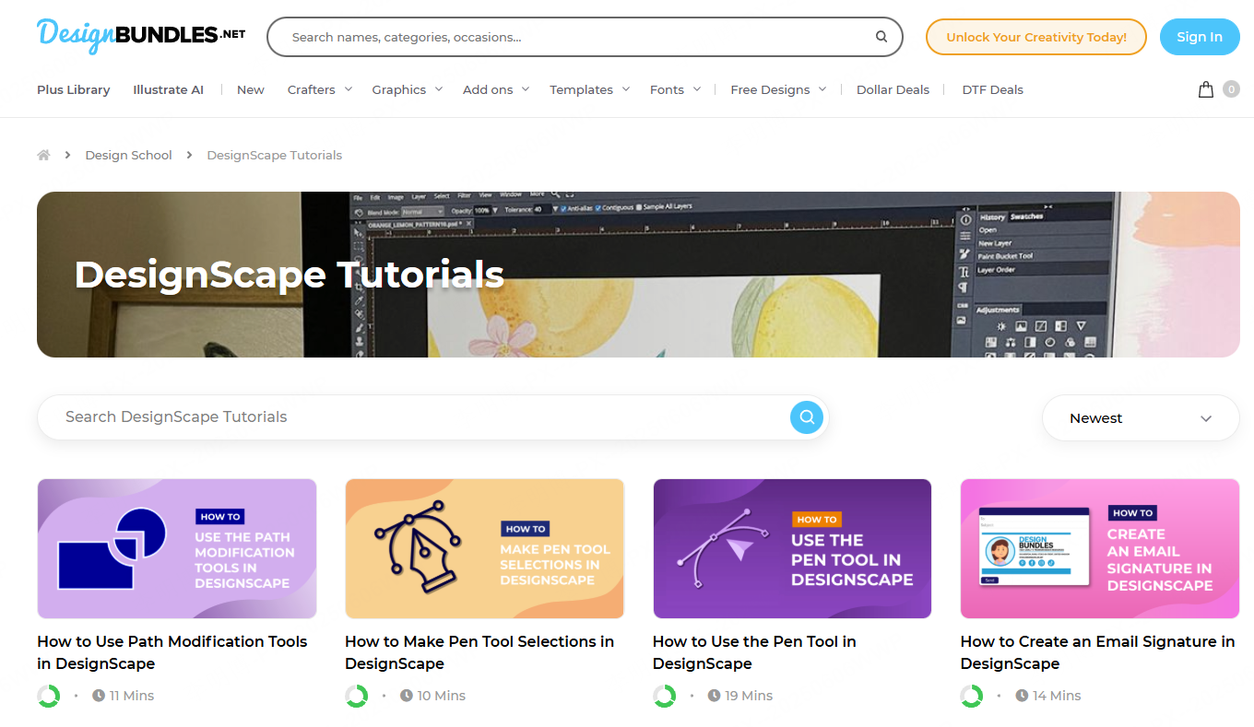
Task: Open the Plus Library menu item
Action: click(74, 89)
